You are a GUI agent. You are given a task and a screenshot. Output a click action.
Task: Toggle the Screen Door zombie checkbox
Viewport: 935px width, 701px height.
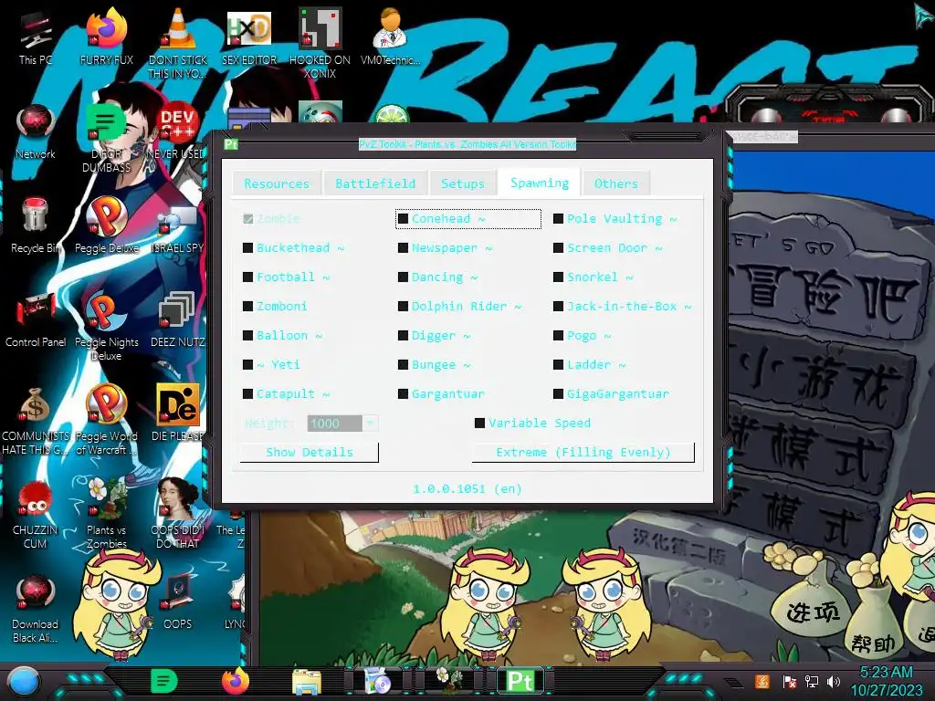click(558, 248)
